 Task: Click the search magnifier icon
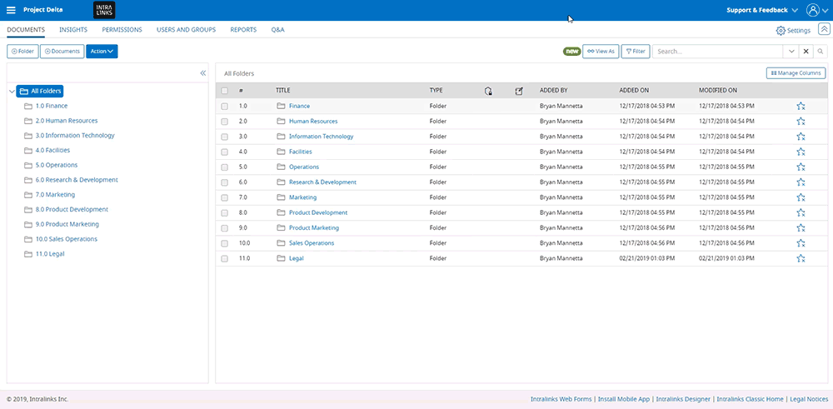point(821,52)
